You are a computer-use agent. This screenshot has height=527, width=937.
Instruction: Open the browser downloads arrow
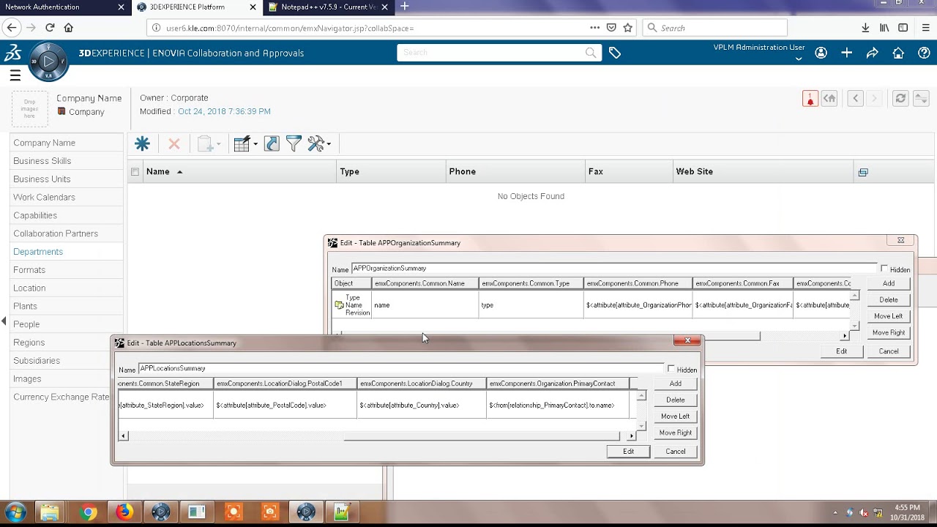click(x=865, y=28)
